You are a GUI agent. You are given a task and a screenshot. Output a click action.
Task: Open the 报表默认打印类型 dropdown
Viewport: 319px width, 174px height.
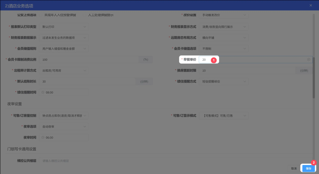coord(64,27)
